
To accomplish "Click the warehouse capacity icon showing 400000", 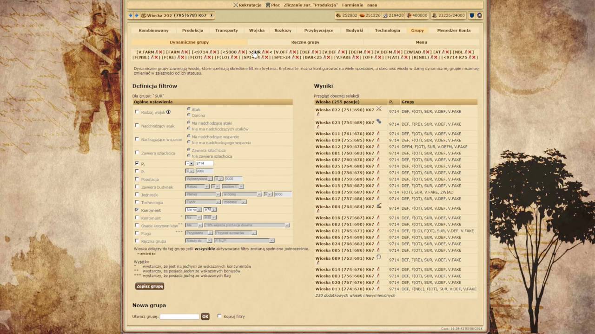I will (x=409, y=15).
